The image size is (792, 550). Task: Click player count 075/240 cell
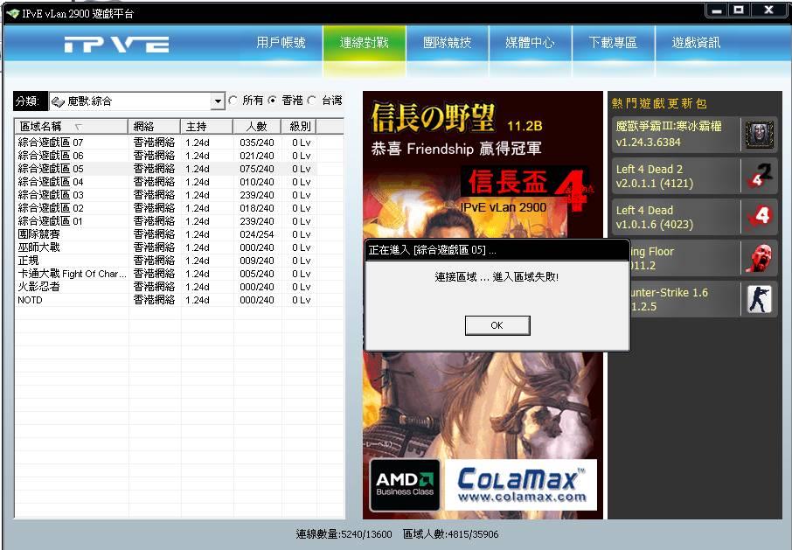(257, 169)
